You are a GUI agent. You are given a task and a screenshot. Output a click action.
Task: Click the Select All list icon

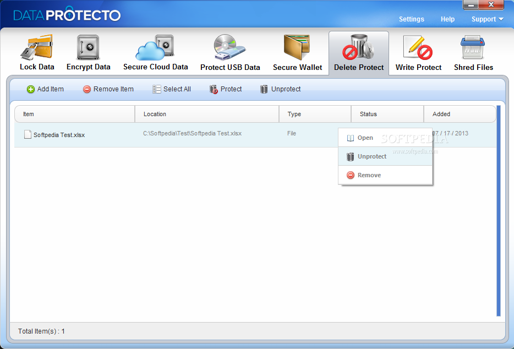tap(157, 89)
